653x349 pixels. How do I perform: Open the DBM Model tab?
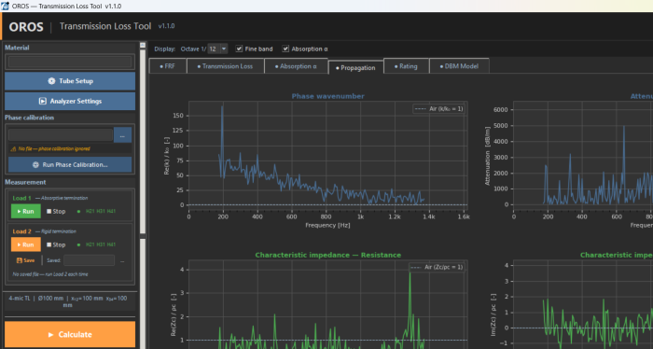[x=459, y=66]
